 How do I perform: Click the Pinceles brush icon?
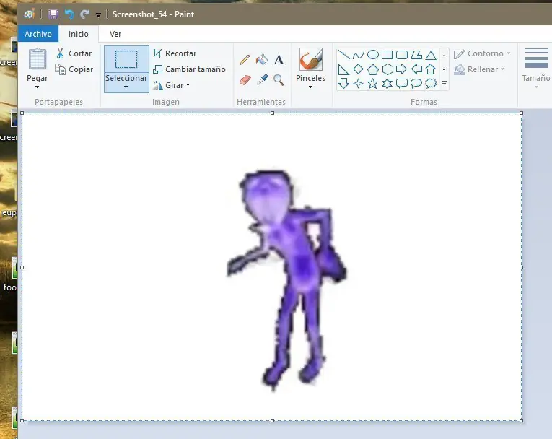pos(310,58)
